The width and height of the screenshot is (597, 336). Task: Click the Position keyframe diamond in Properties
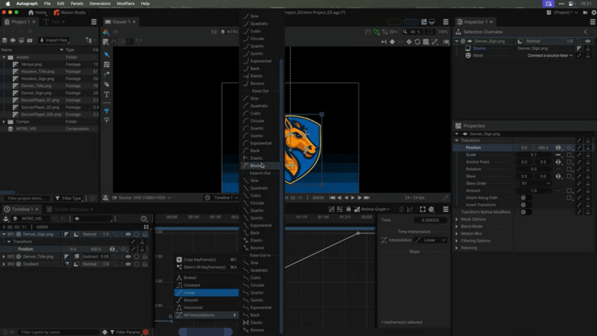[x=569, y=148]
